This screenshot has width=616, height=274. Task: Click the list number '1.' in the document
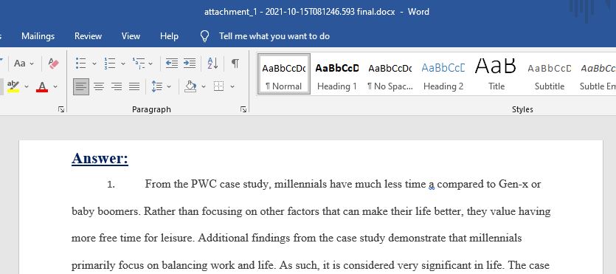click(111, 185)
